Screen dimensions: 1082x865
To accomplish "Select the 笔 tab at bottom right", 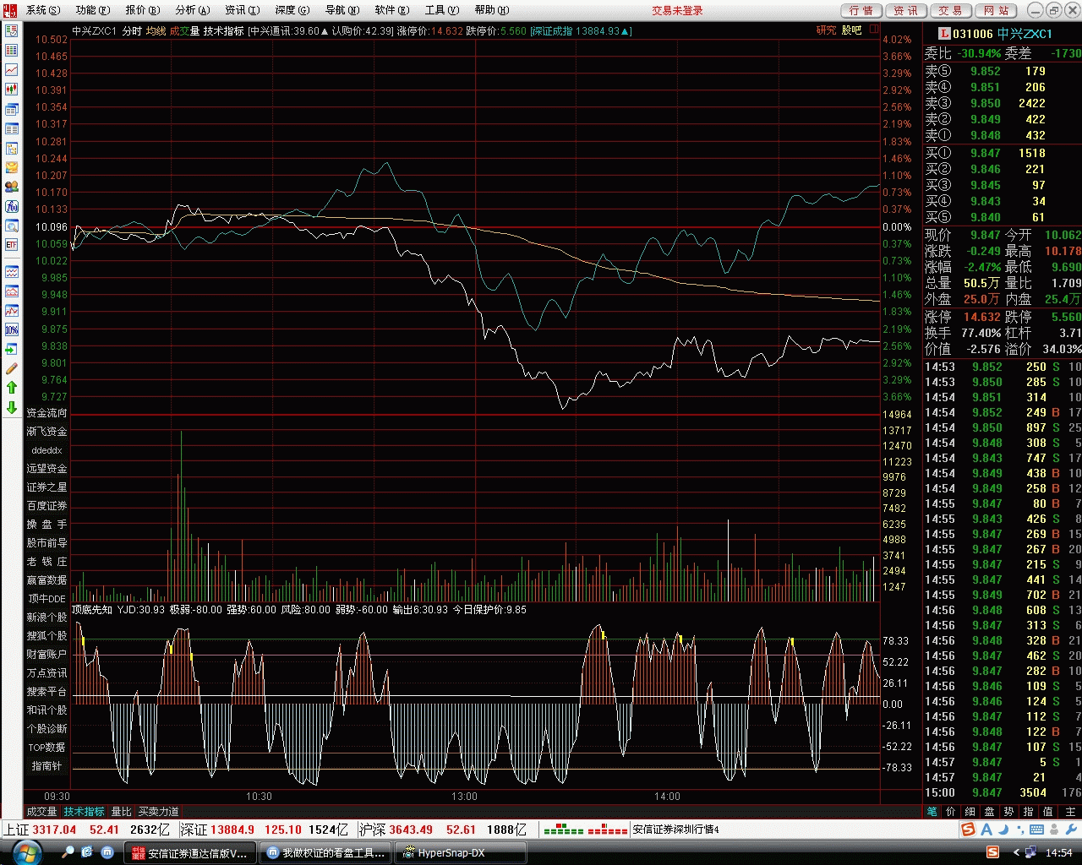I will coord(932,812).
